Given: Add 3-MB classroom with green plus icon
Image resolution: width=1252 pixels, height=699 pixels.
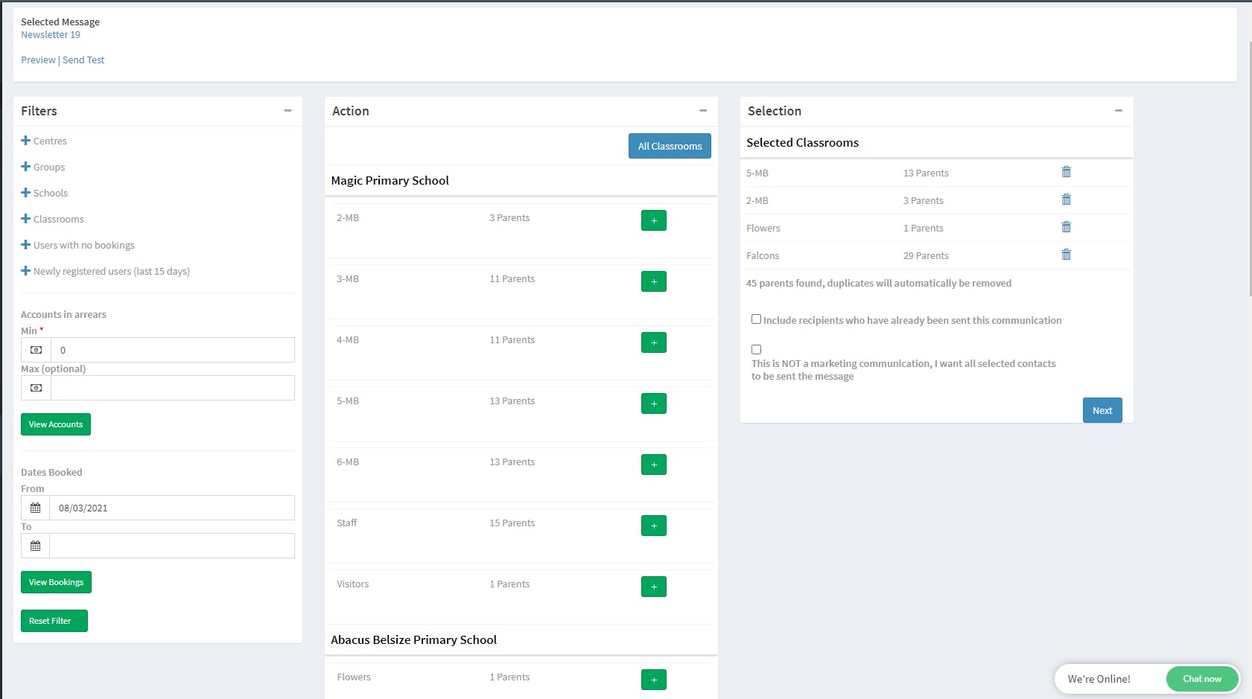Looking at the screenshot, I should [653, 281].
